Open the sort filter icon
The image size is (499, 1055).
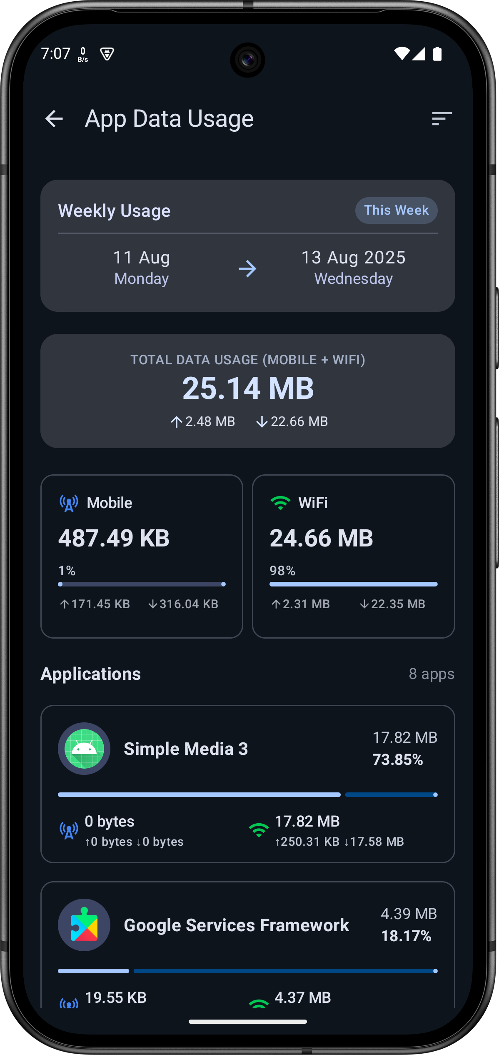pyautogui.click(x=442, y=119)
